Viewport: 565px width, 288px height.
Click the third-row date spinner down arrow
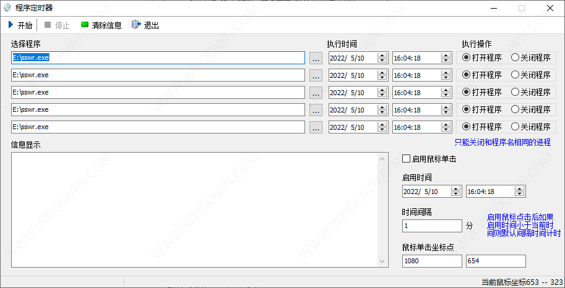click(382, 95)
